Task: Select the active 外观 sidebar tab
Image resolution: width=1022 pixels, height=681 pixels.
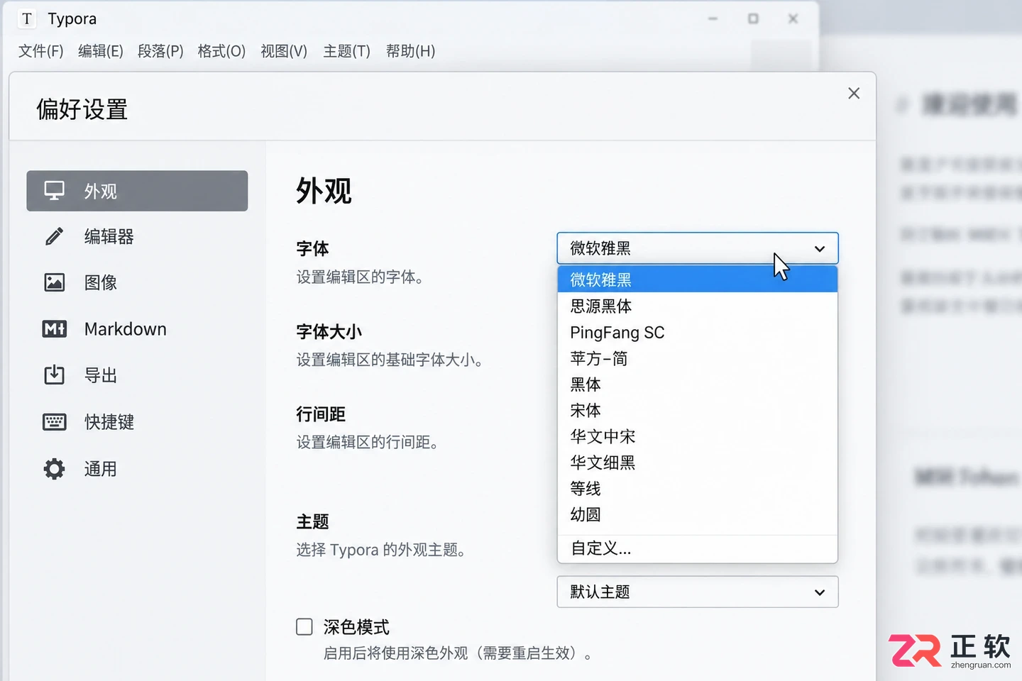Action: coord(137,191)
